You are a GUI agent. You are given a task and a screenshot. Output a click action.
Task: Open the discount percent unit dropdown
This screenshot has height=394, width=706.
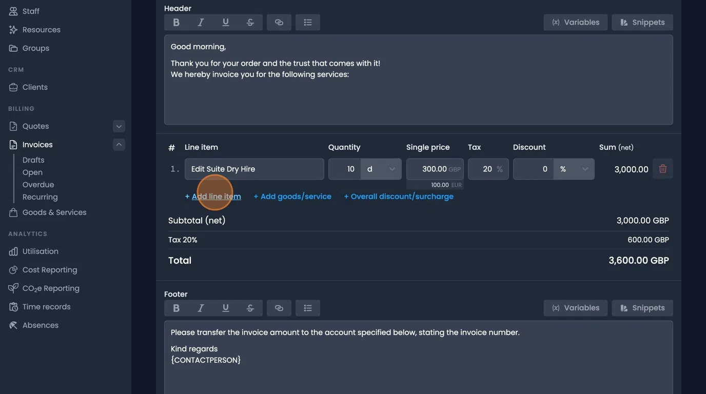[574, 168]
